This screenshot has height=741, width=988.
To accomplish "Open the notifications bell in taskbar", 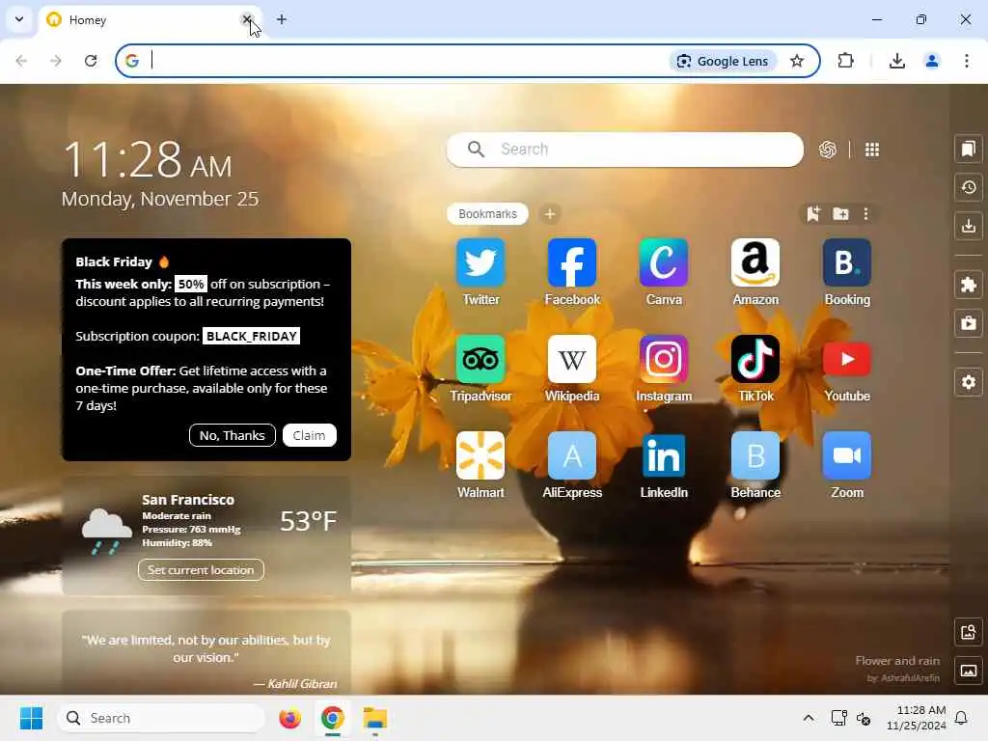I will tap(961, 718).
